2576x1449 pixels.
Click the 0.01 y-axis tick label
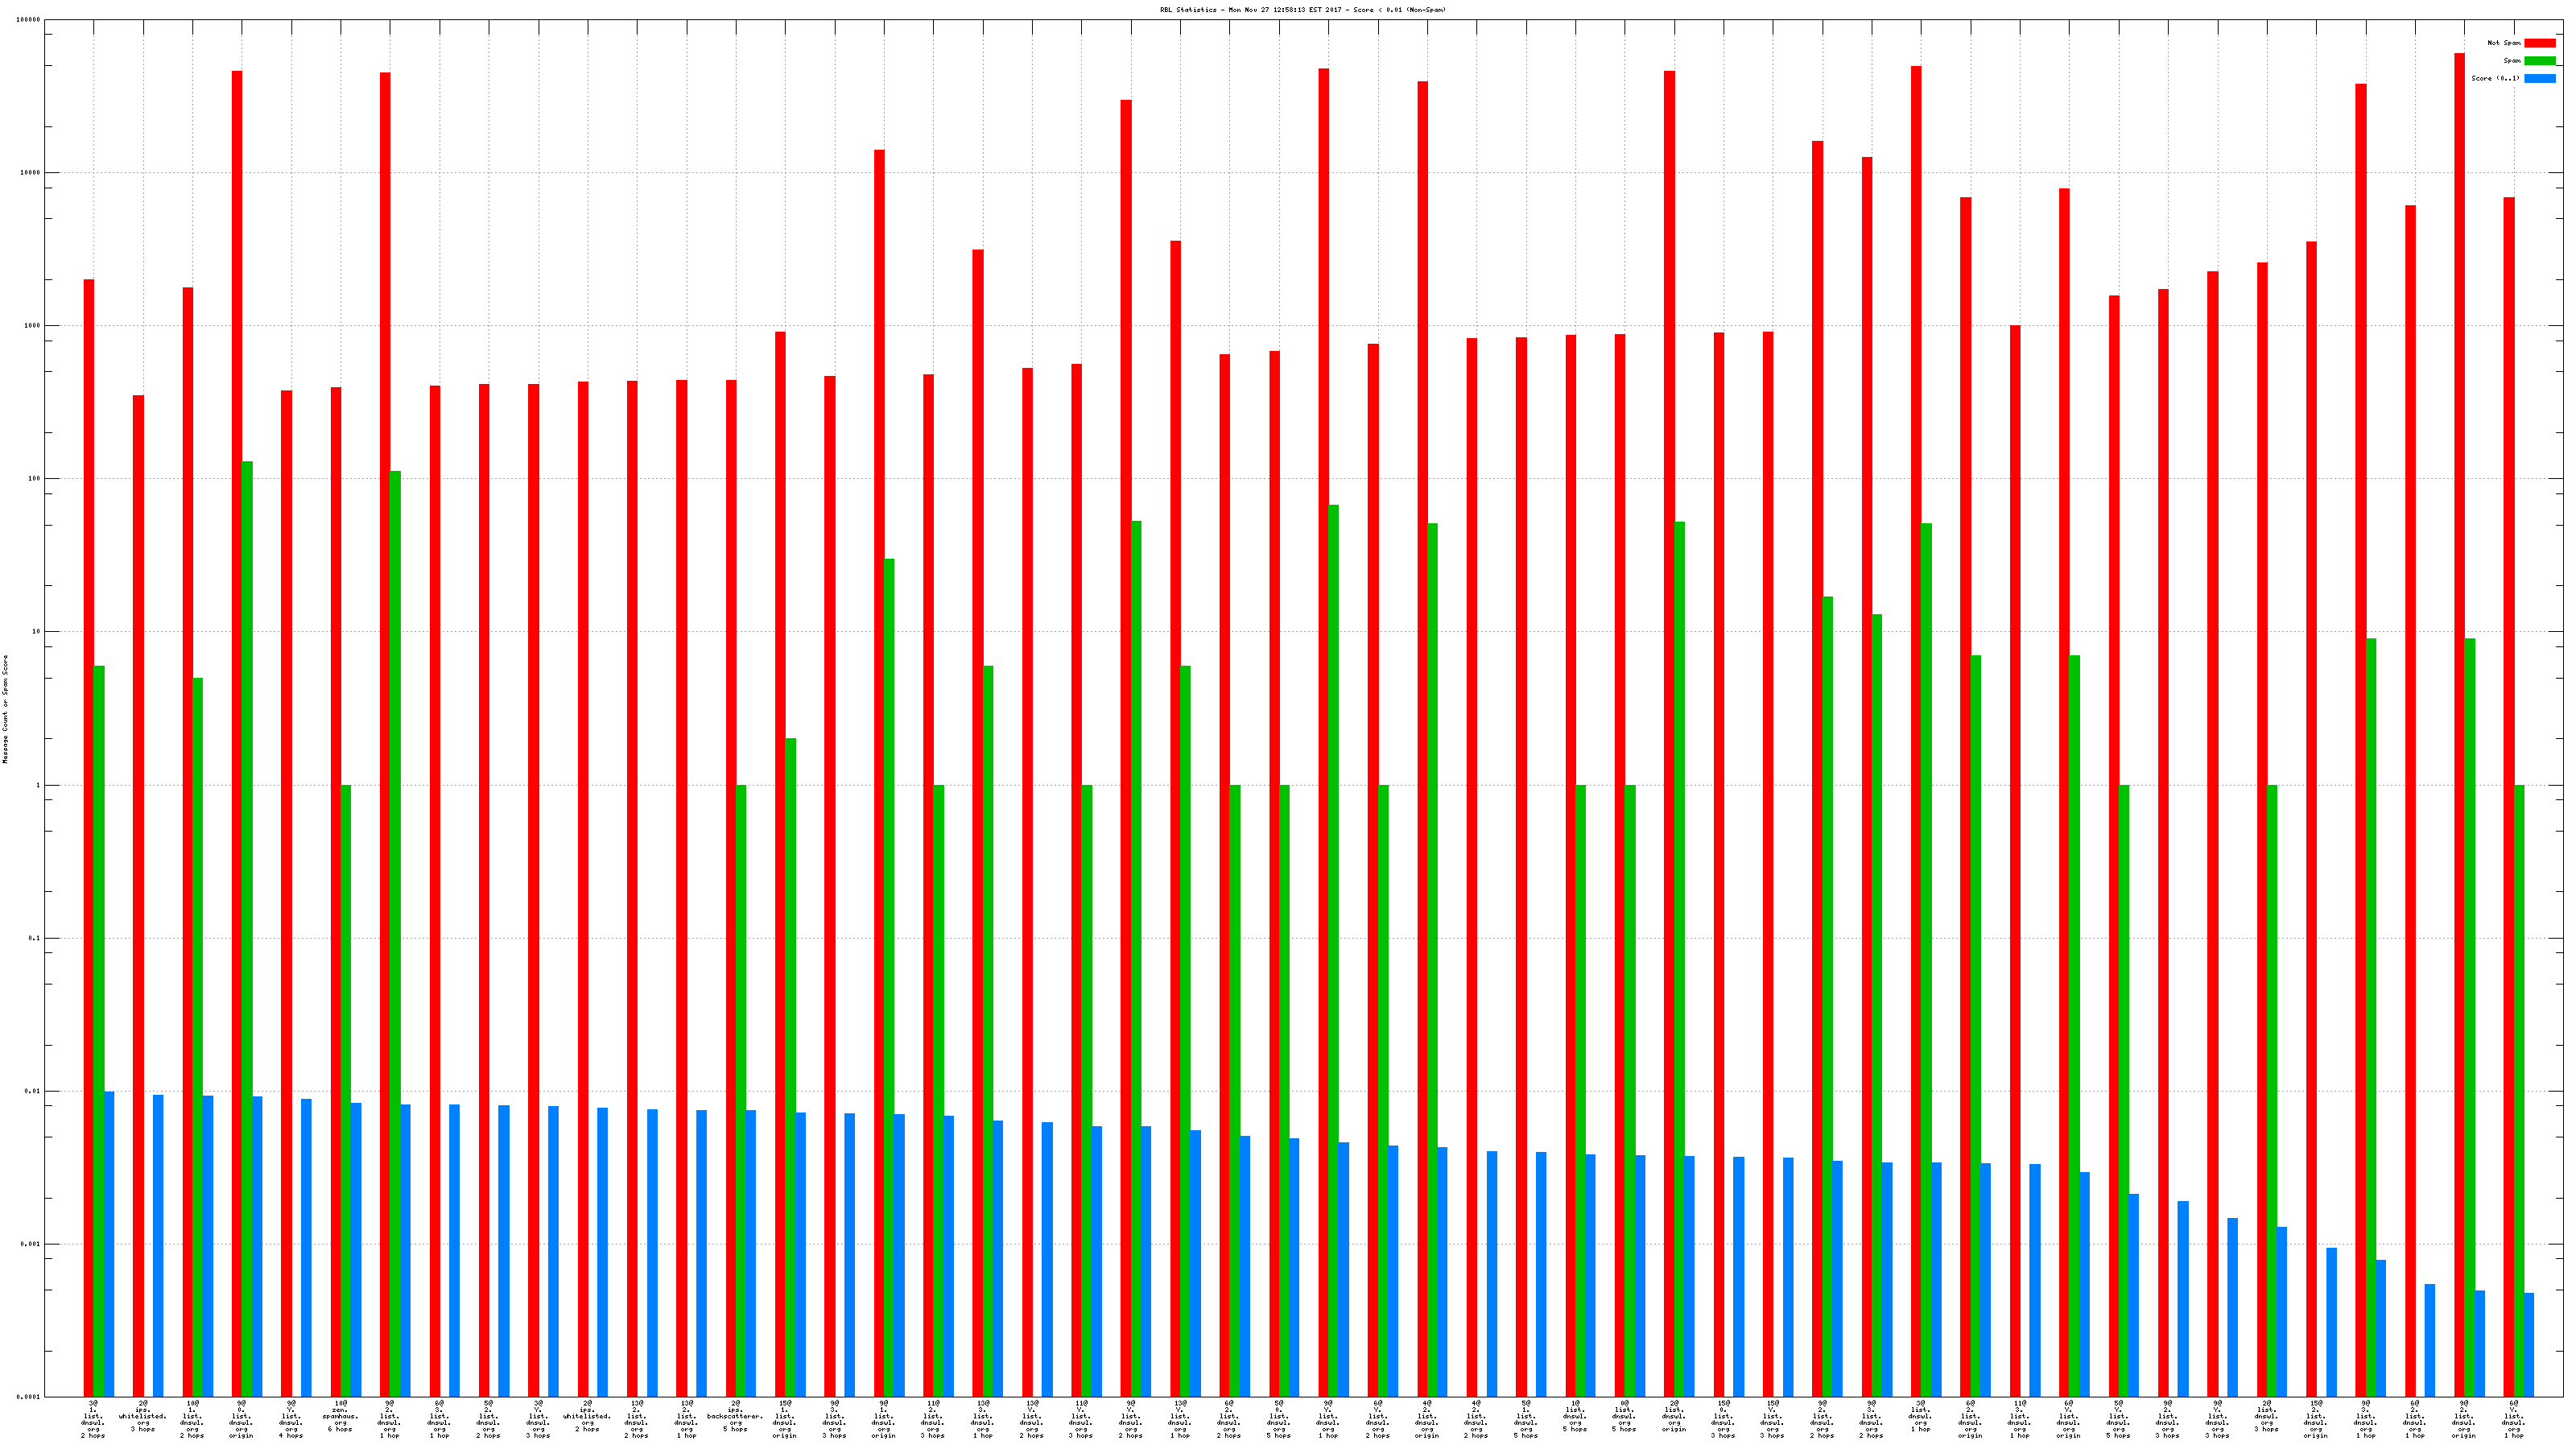pos(32,1091)
